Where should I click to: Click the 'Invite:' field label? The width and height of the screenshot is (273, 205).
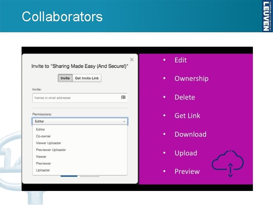click(37, 90)
